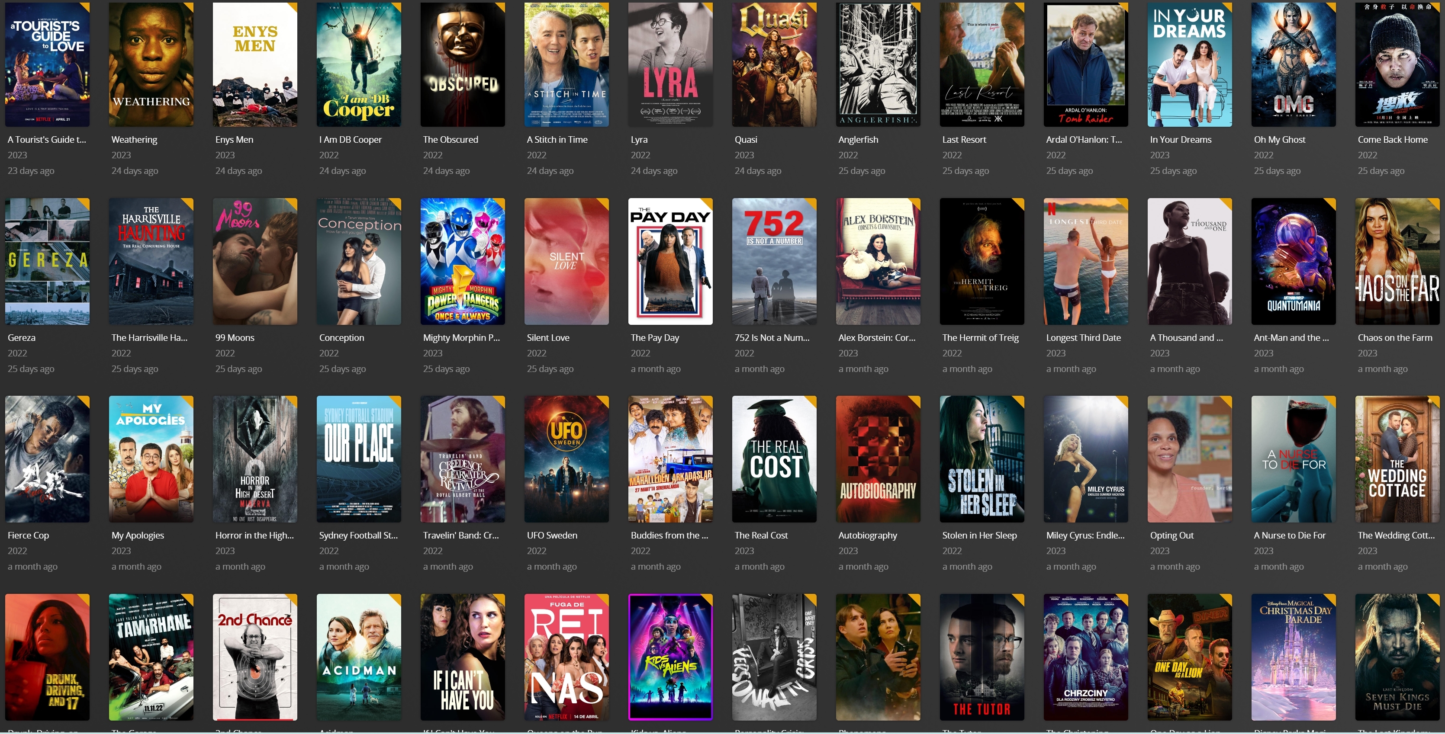Select the UFO Sweden poster
1445x734 pixels.
(566, 459)
